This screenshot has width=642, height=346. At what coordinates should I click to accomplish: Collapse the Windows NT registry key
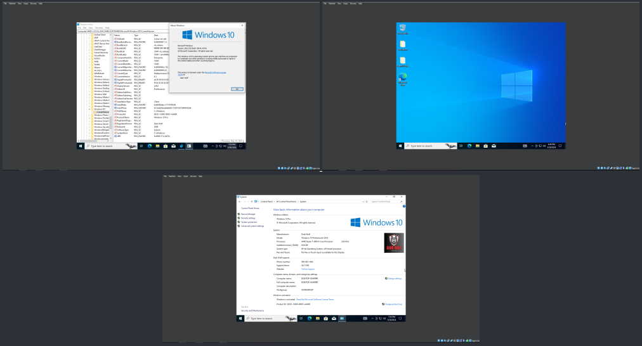point(89,109)
